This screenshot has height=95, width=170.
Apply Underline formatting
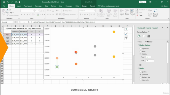click(x=27, y=15)
